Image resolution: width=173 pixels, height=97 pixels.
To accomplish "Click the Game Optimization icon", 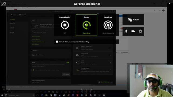I will pos(77,48).
